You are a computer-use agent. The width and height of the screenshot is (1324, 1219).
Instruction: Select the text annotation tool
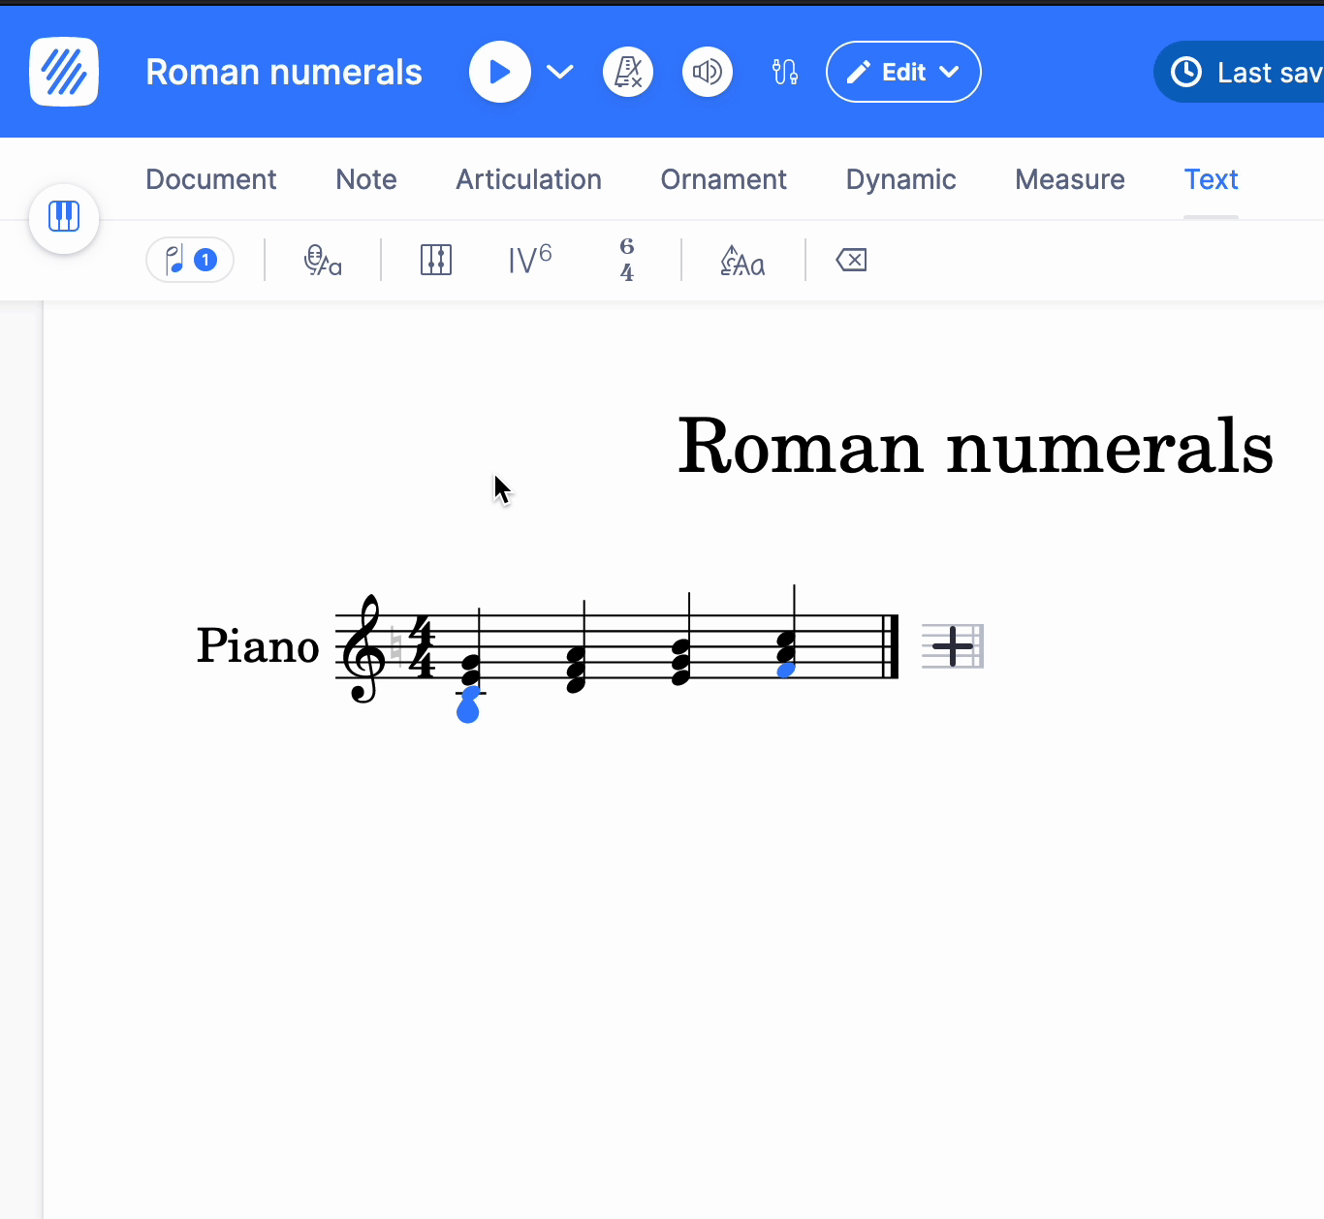743,260
